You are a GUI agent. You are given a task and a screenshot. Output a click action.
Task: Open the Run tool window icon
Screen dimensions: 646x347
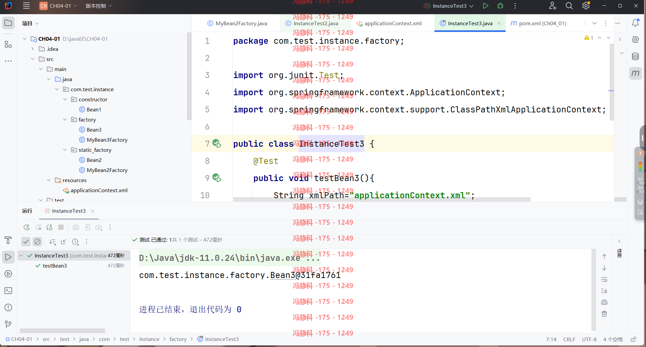[8, 257]
